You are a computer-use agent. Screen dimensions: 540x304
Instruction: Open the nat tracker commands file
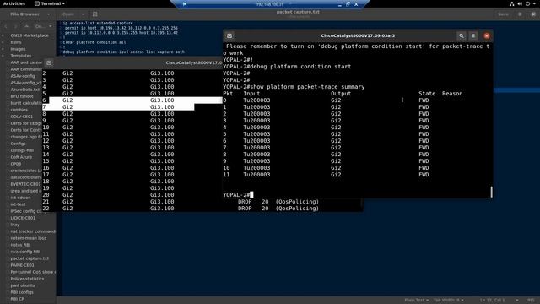point(33,231)
